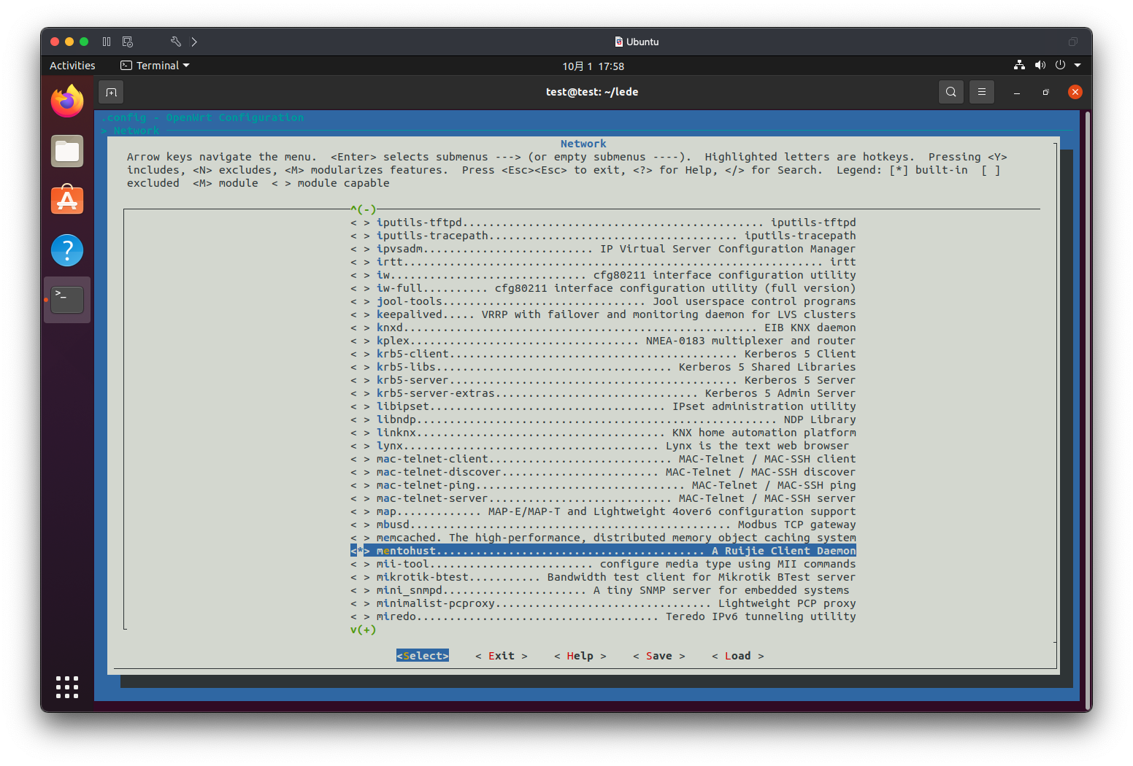Toggle the iw-full package selection
1133x766 pixels.
[x=360, y=288]
